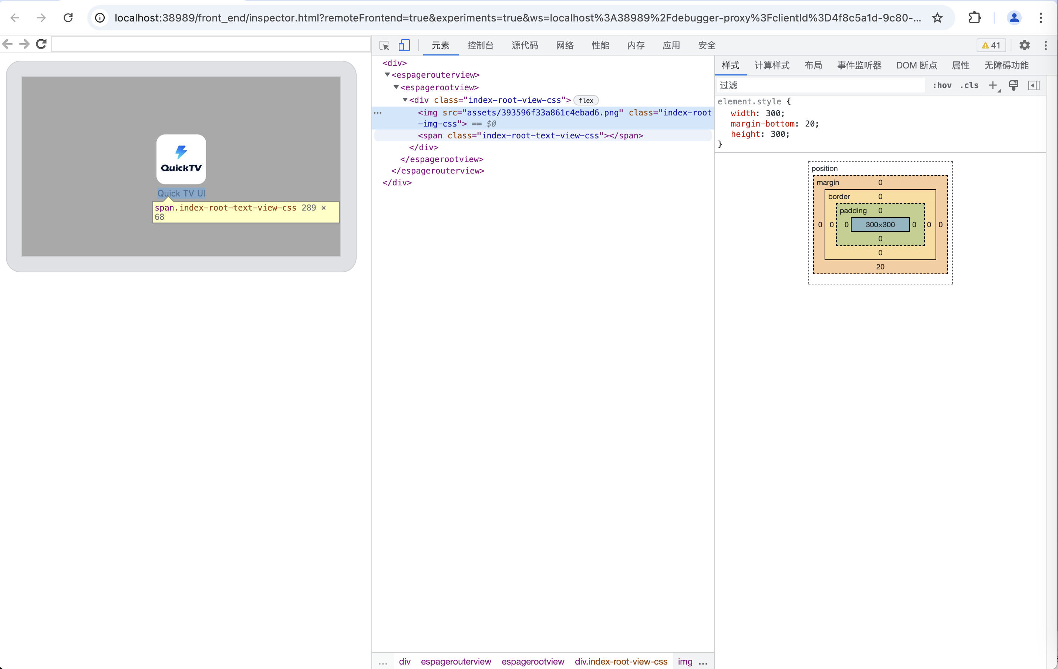Collapse the espagerootview node
The width and height of the screenshot is (1058, 669).
tap(396, 87)
